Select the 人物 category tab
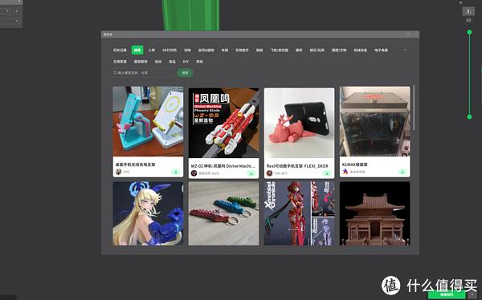 pos(152,50)
